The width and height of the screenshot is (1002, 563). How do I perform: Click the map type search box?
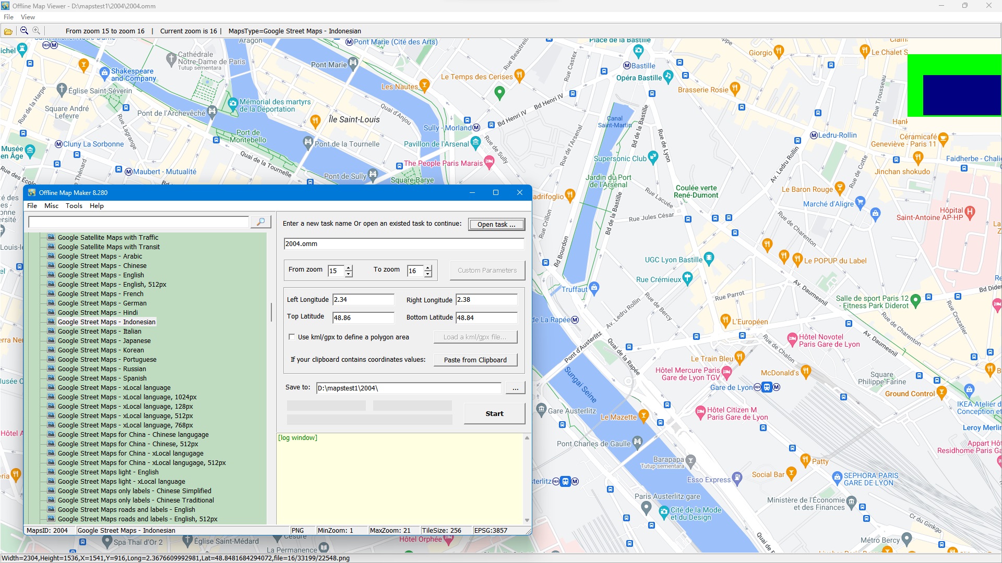(x=139, y=222)
